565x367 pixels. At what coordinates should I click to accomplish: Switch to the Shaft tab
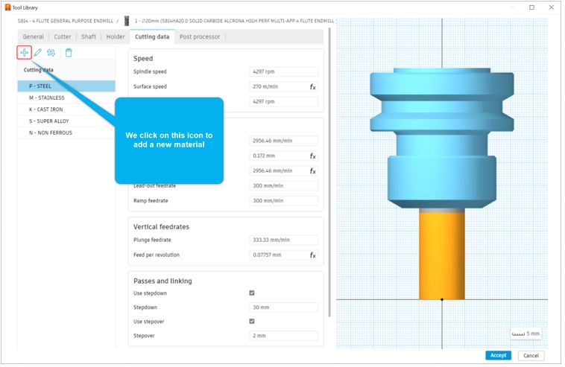[x=89, y=36]
